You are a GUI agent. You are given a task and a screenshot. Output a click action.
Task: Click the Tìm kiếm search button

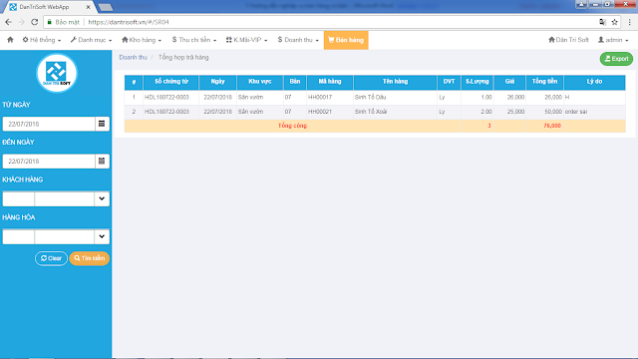pyautogui.click(x=89, y=258)
